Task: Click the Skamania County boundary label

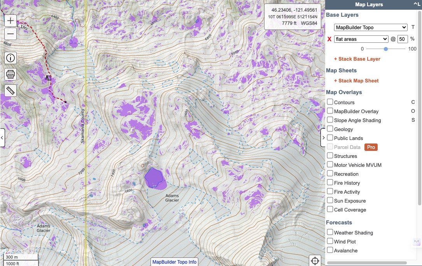Action: (x=82, y=126)
